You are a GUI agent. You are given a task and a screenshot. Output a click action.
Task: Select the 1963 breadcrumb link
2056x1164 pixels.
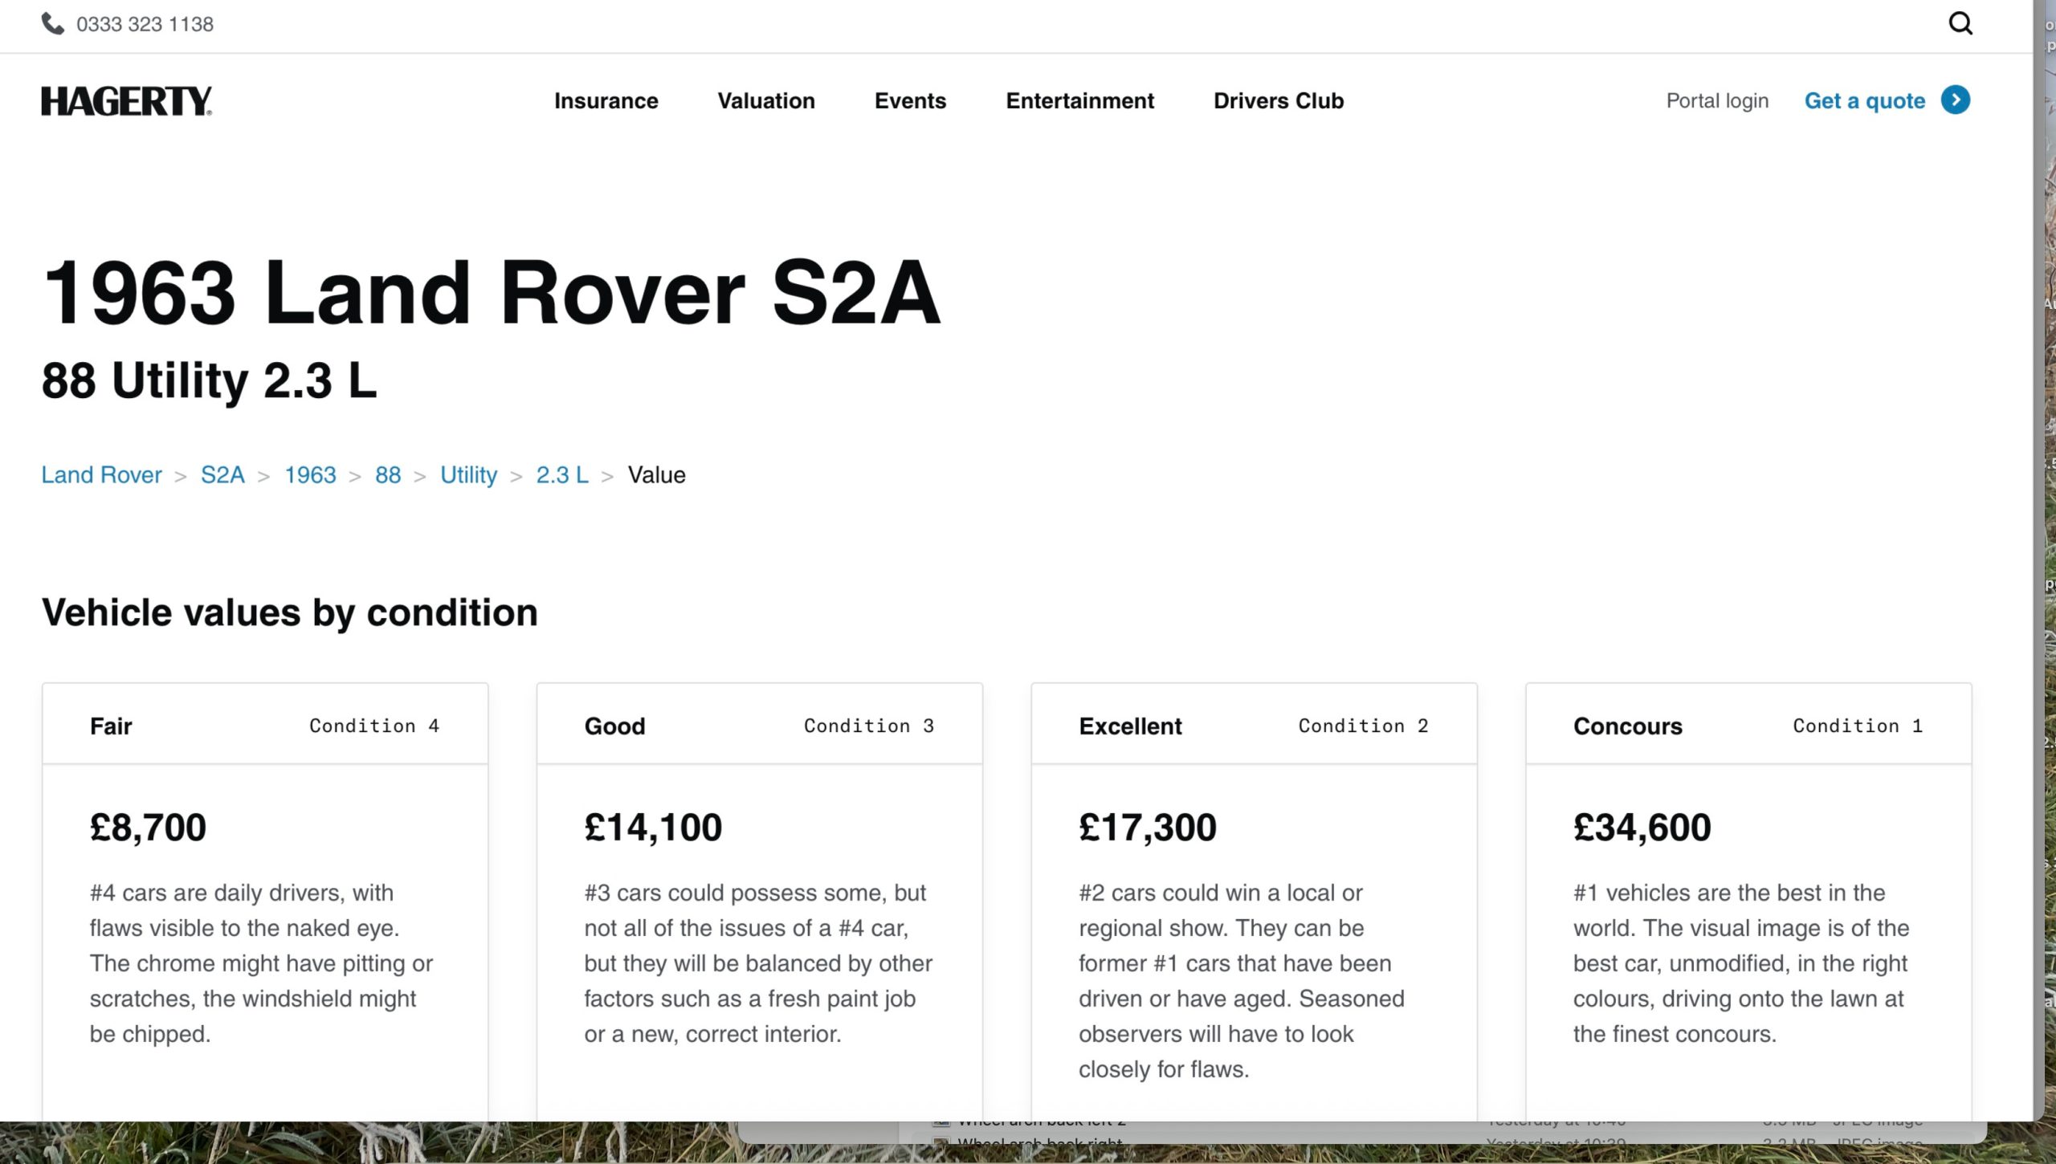coord(310,475)
